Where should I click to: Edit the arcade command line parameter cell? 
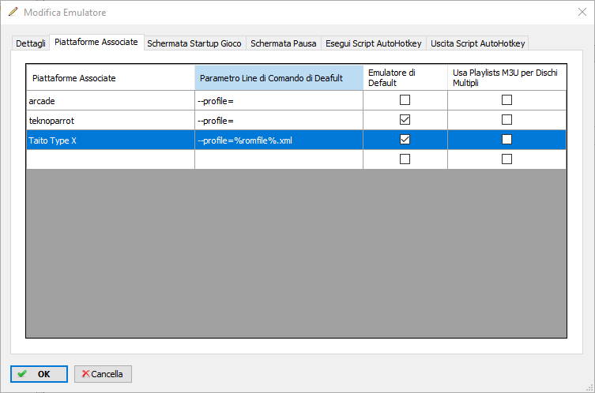278,100
